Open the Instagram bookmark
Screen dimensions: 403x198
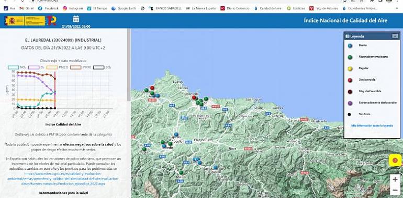pyautogui.click(x=73, y=8)
